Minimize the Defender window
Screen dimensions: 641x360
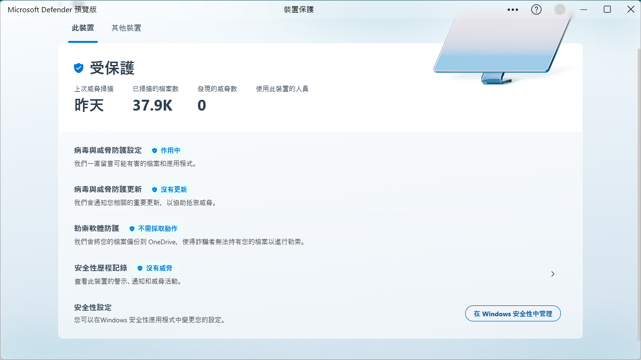[x=584, y=9]
